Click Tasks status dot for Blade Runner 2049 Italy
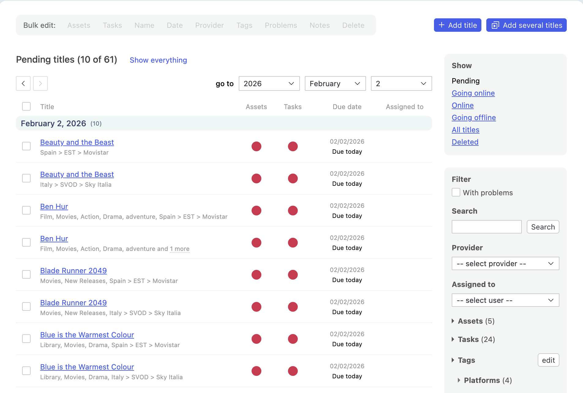Screen dimensions: 583x393 tap(293, 307)
